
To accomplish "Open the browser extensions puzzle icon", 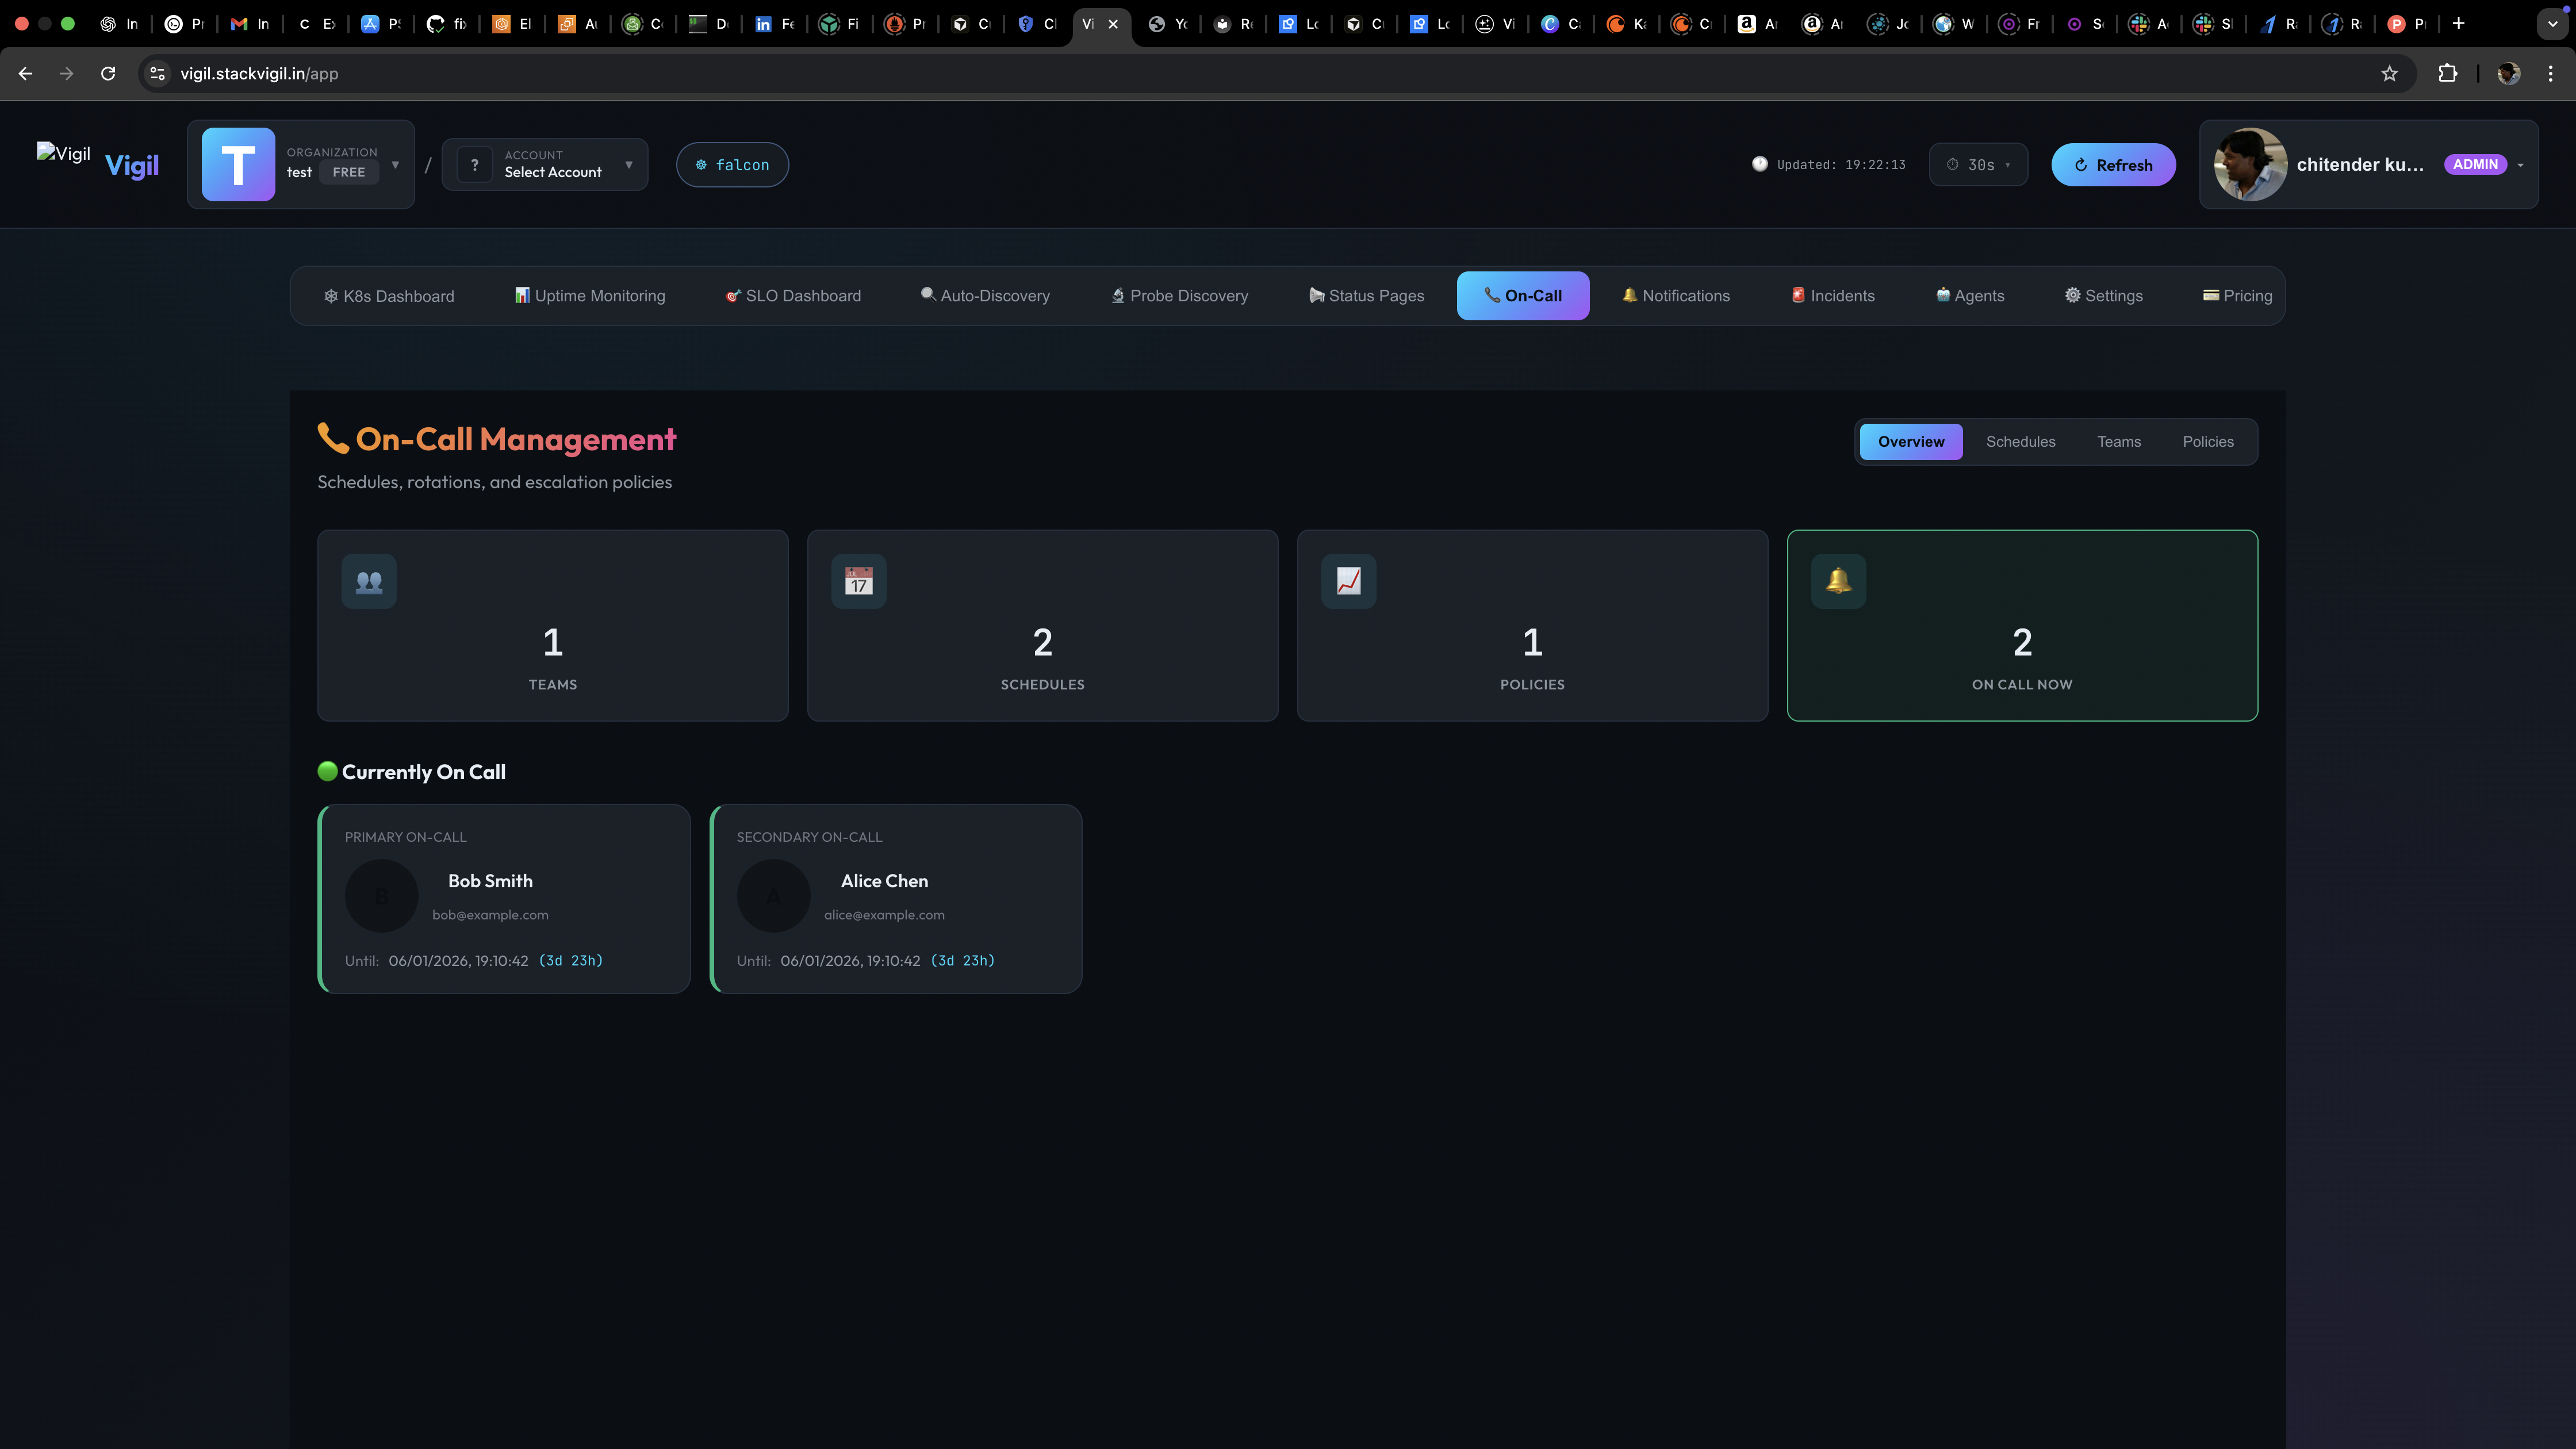I will point(2447,73).
